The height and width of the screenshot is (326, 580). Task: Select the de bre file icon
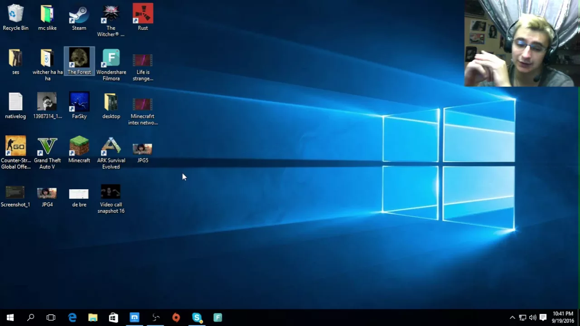(x=79, y=198)
